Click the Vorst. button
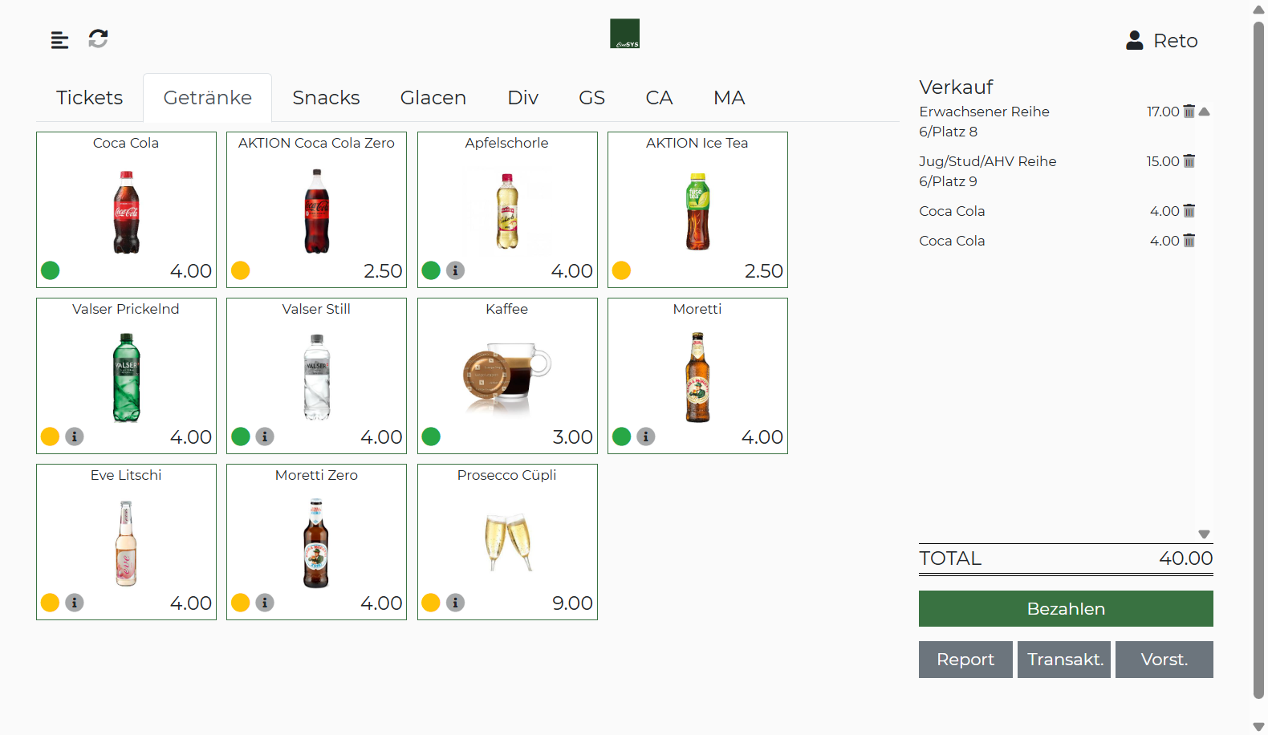 coord(1164,660)
